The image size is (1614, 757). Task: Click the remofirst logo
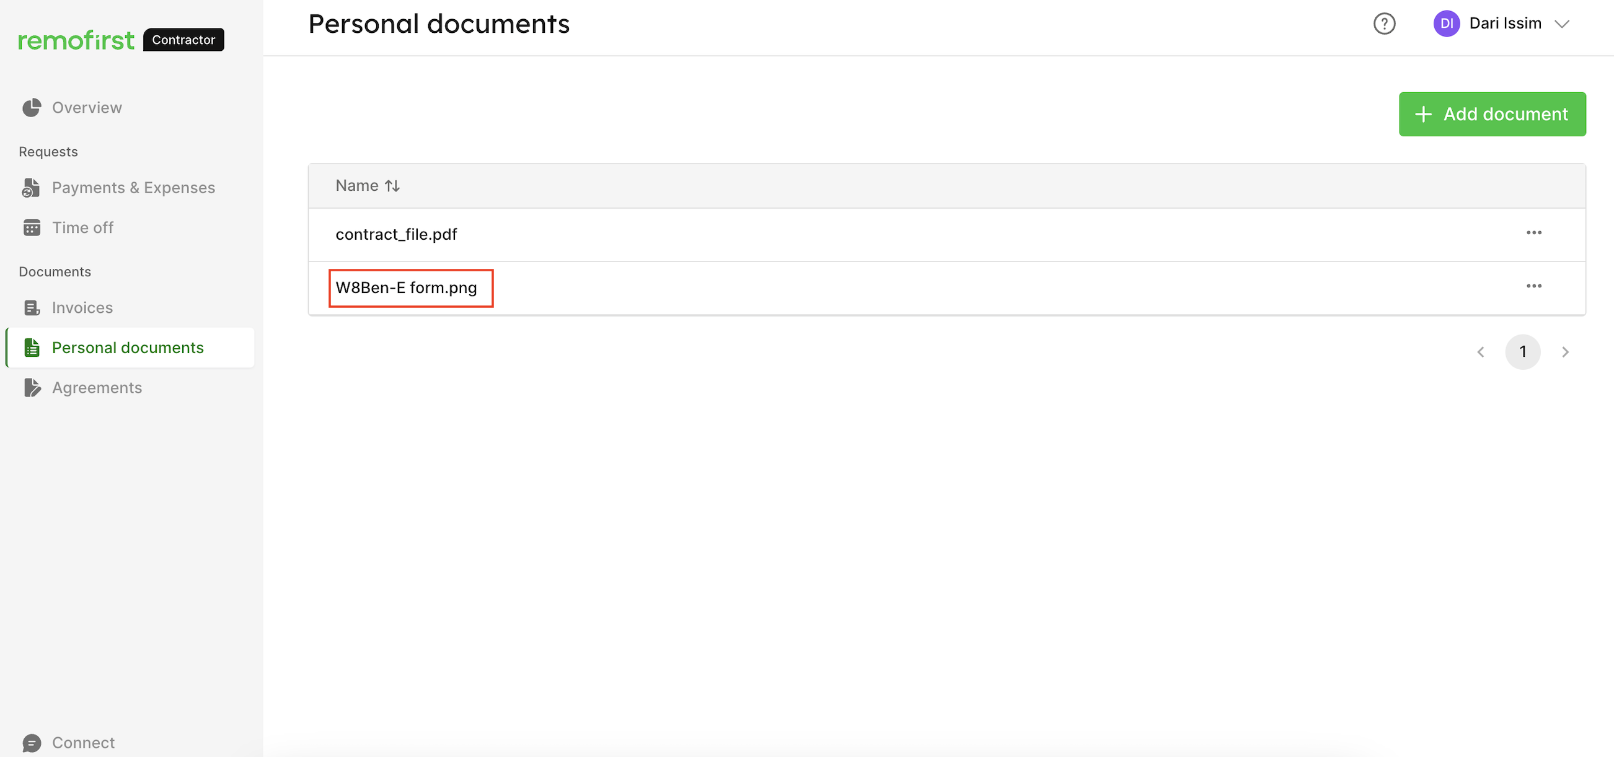click(76, 40)
